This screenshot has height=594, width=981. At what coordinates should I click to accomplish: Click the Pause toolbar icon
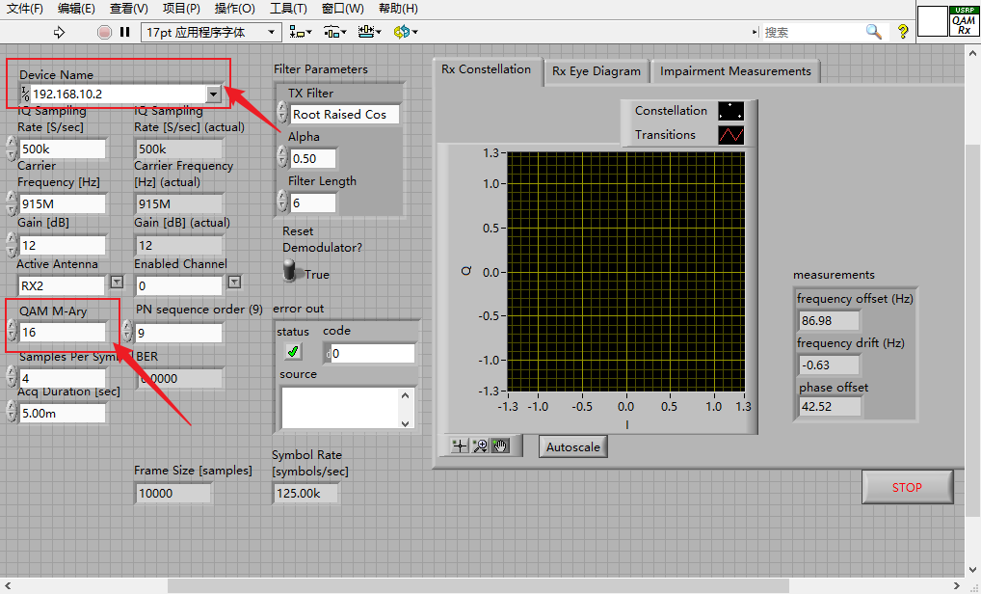pos(125,32)
